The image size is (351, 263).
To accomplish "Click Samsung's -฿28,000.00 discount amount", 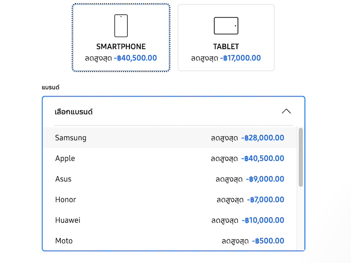I will click(263, 138).
